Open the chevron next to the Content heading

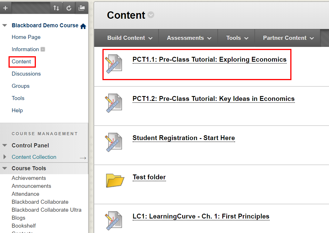(151, 15)
